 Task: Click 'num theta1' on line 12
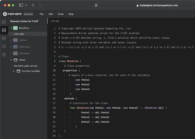(83, 80)
